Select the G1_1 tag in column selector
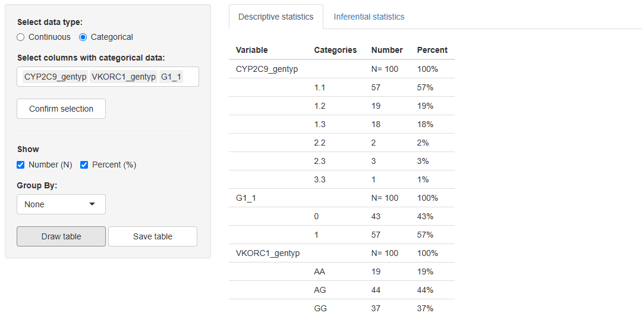642x316 pixels. 171,77
